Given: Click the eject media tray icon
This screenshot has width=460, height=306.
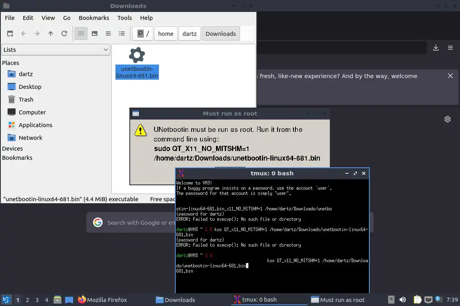Looking at the screenshot, I should point(391,300).
